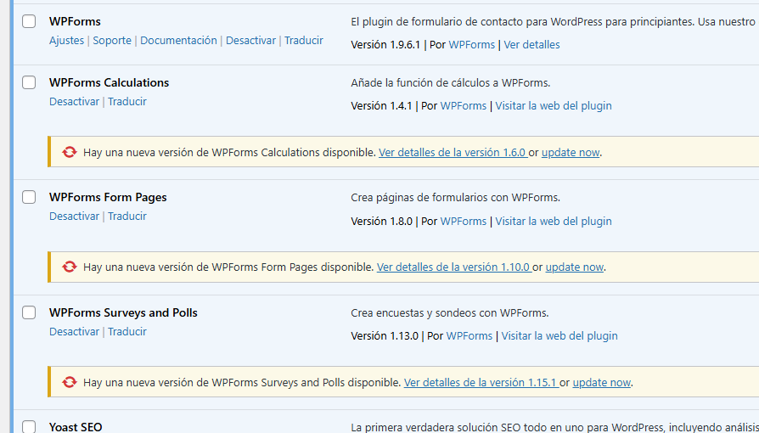View details of version 1.15.1

click(481, 382)
